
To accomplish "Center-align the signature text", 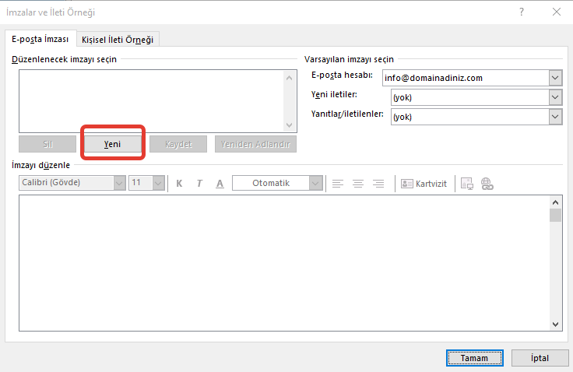I will point(358,184).
